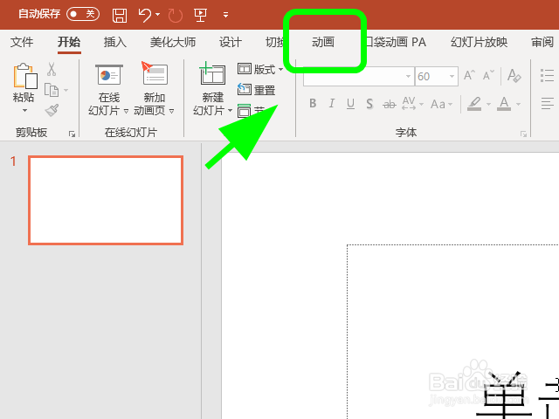Toggle Underline formatting
This screenshot has width=559, height=419.
pyautogui.click(x=350, y=104)
